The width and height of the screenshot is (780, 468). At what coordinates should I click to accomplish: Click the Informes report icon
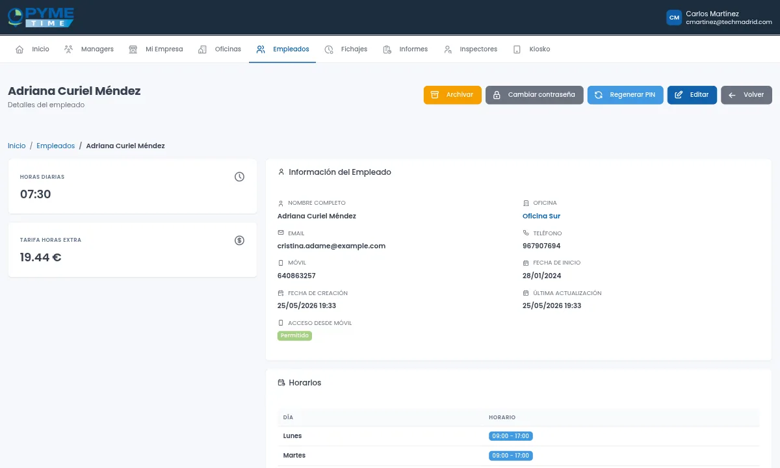tap(387, 49)
